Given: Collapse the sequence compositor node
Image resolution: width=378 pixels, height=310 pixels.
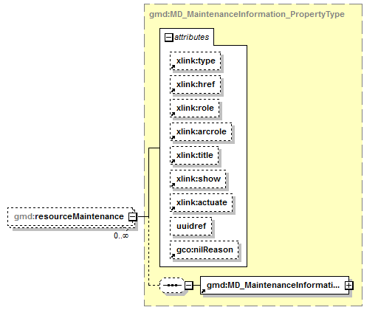Looking at the screenshot, I should click(189, 286).
